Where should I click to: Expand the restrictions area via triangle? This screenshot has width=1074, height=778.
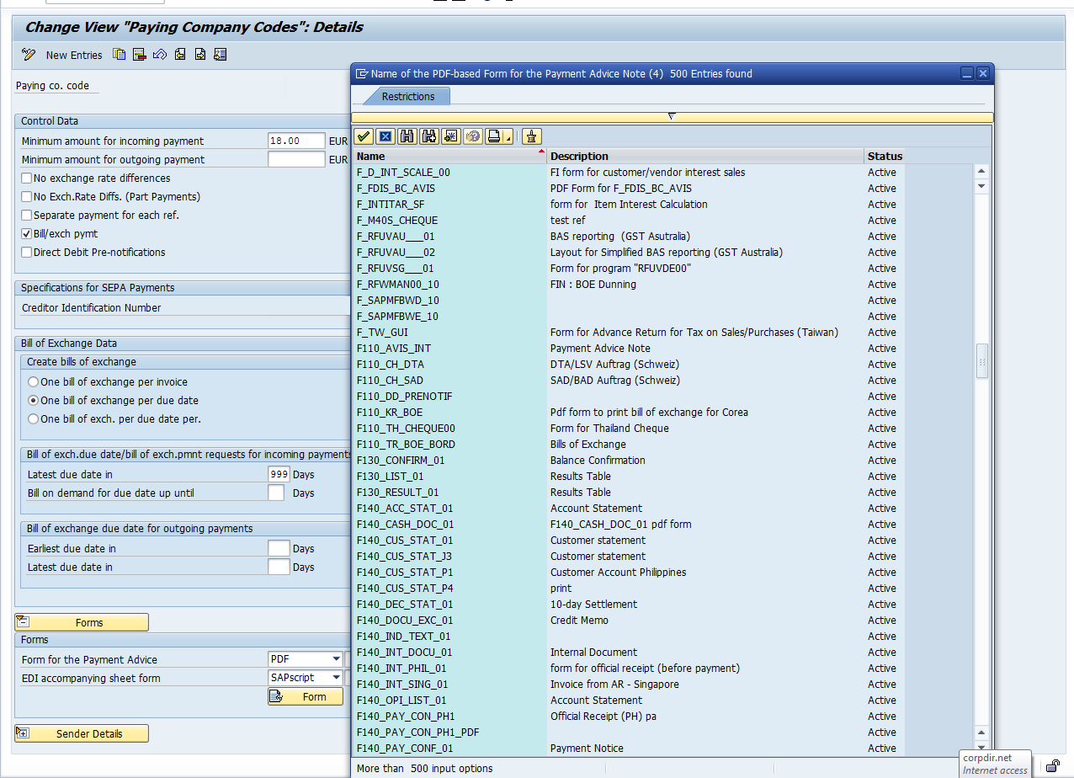(x=672, y=116)
